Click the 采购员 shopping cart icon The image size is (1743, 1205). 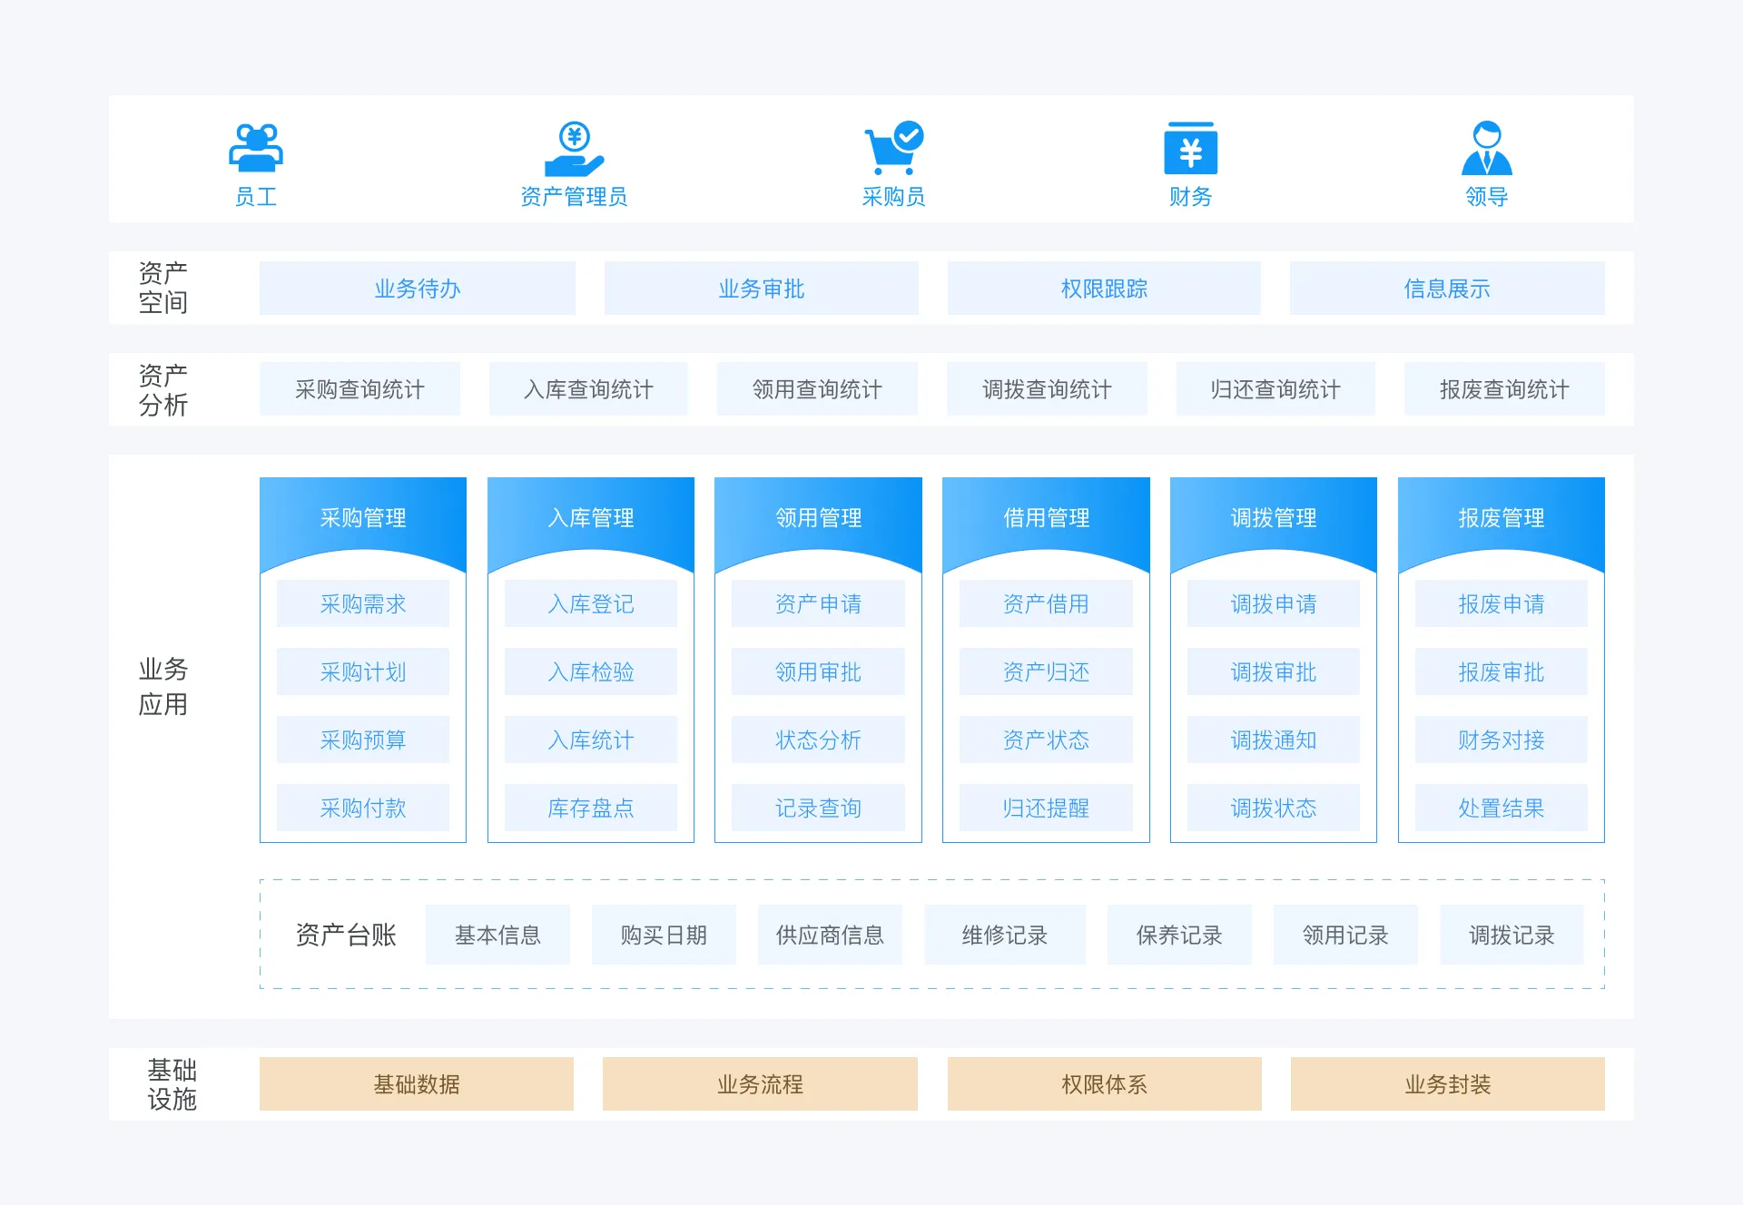tap(893, 148)
